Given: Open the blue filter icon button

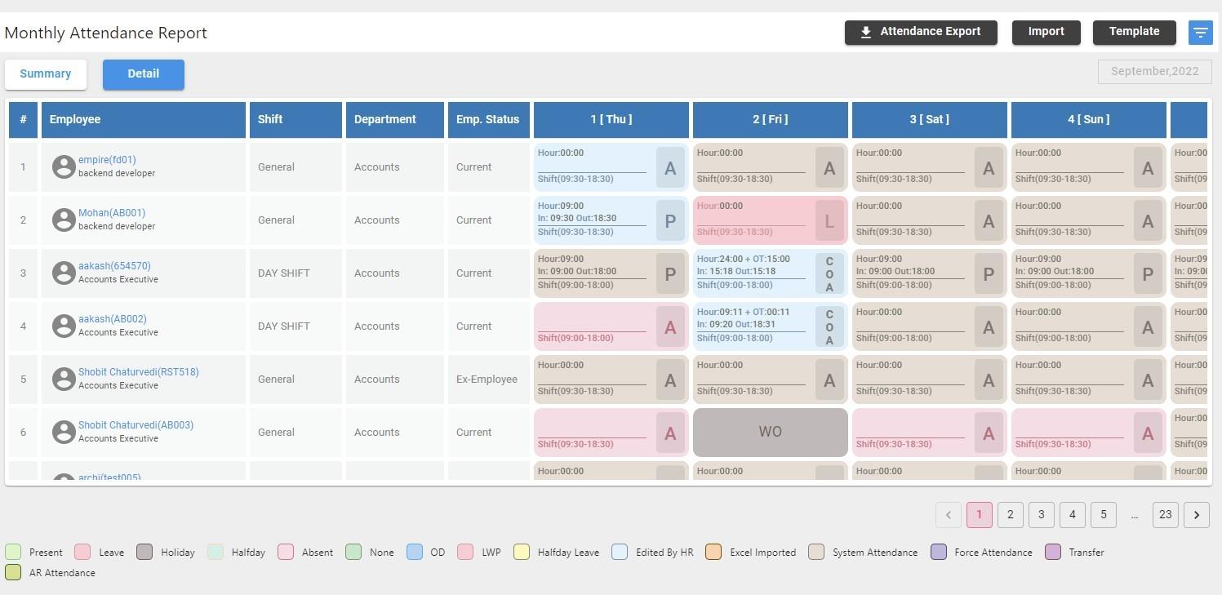Looking at the screenshot, I should pyautogui.click(x=1200, y=33).
